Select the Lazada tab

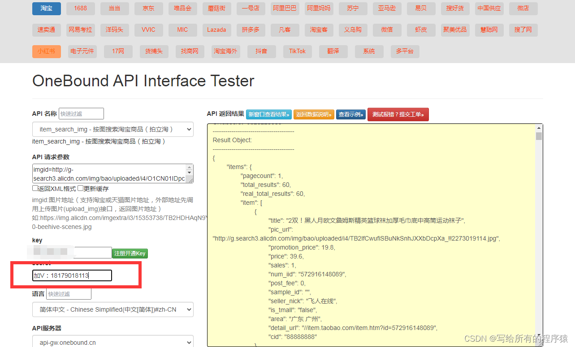pyautogui.click(x=217, y=30)
